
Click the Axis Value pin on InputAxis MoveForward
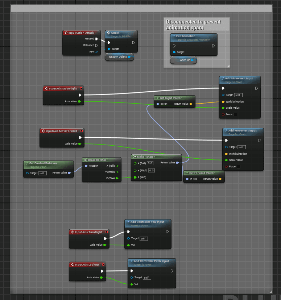tap(80, 144)
